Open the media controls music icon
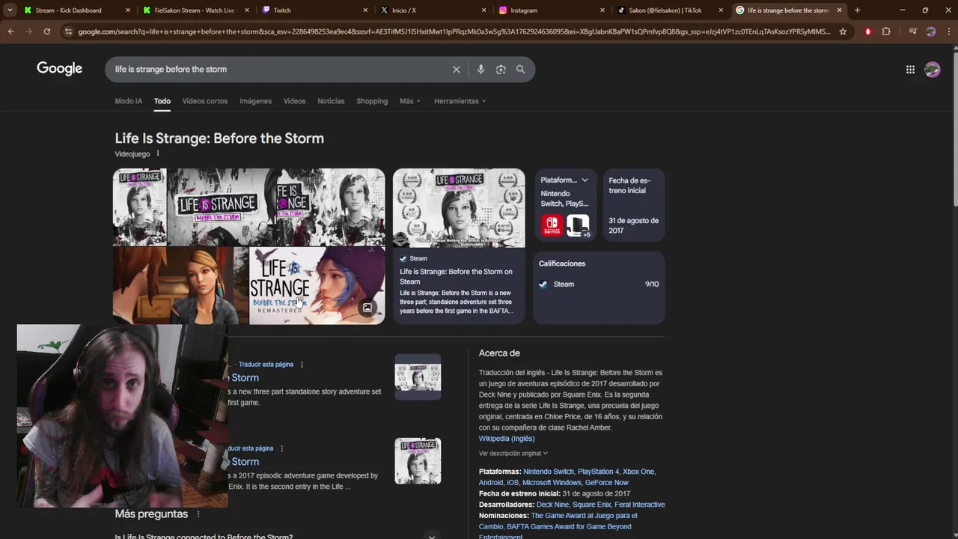This screenshot has width=958, height=539. point(912,31)
